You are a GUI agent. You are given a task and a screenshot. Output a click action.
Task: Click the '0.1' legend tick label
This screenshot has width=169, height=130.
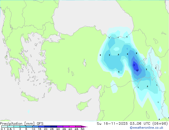tap(3, 129)
